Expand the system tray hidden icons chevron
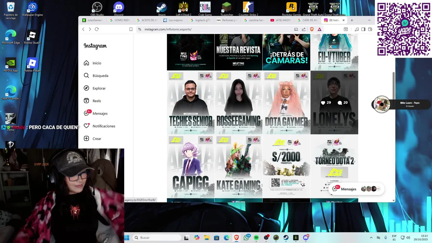432x243 pixels. pyautogui.click(x=371, y=238)
